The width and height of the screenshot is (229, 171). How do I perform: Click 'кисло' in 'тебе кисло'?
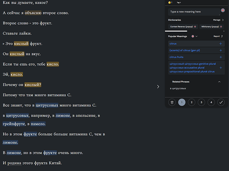pyautogui.click(x=53, y=64)
